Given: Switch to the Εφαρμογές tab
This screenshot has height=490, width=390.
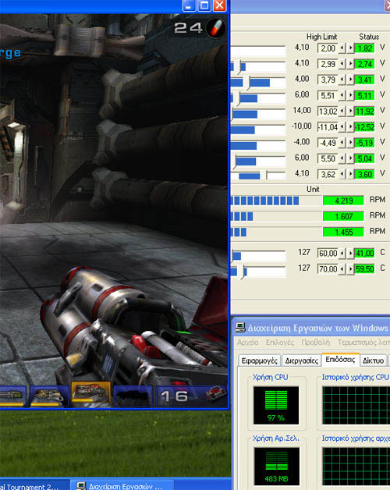Looking at the screenshot, I should click(260, 360).
